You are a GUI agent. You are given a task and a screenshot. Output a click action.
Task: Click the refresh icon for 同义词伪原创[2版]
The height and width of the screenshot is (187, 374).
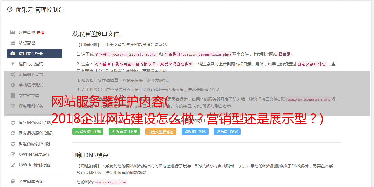coord(13,133)
